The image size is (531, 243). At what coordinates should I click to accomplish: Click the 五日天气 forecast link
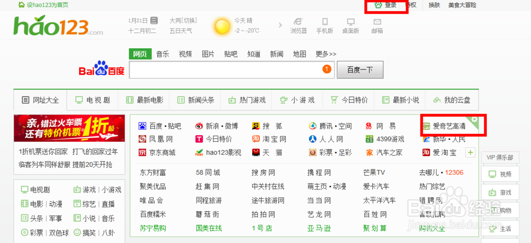pyautogui.click(x=181, y=31)
